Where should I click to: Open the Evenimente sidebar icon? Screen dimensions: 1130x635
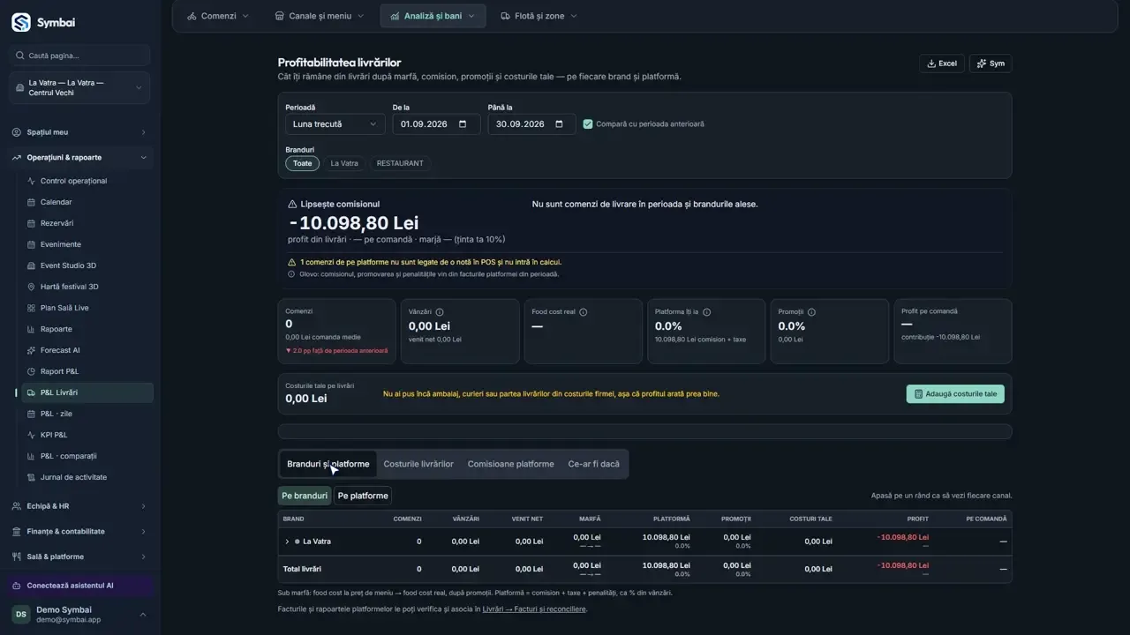pyautogui.click(x=32, y=244)
